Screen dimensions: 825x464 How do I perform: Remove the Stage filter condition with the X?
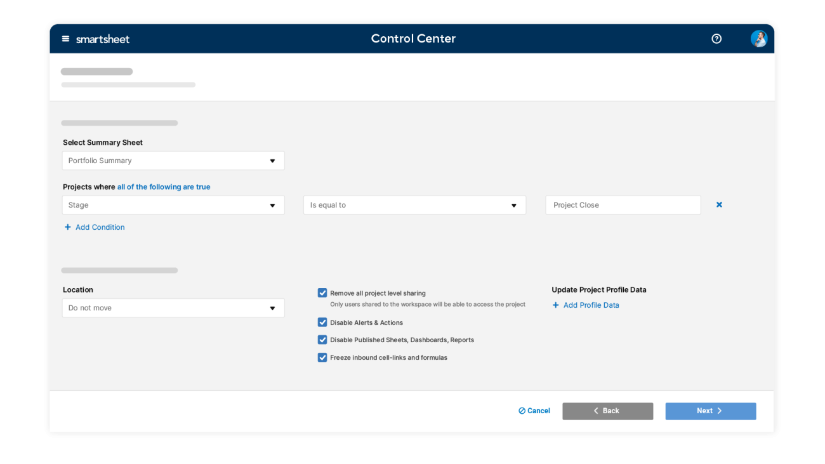pos(719,204)
